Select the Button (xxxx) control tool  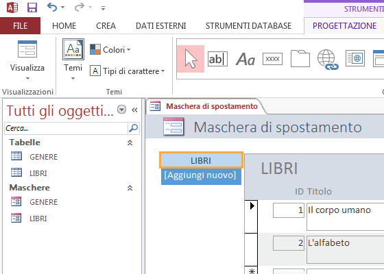(x=272, y=59)
